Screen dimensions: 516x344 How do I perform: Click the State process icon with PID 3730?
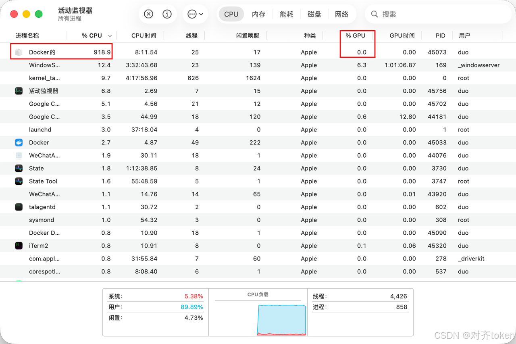[x=19, y=168]
